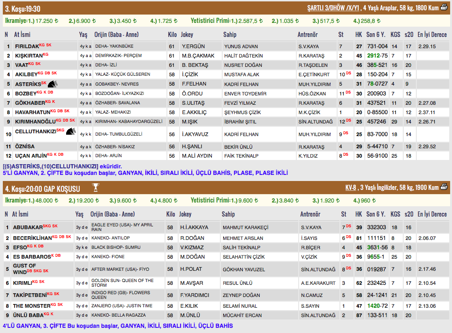Click the 2912-75 last six results for KIŞKIRTAN
Viewport: 452px width, 333px height.
click(x=377, y=56)
